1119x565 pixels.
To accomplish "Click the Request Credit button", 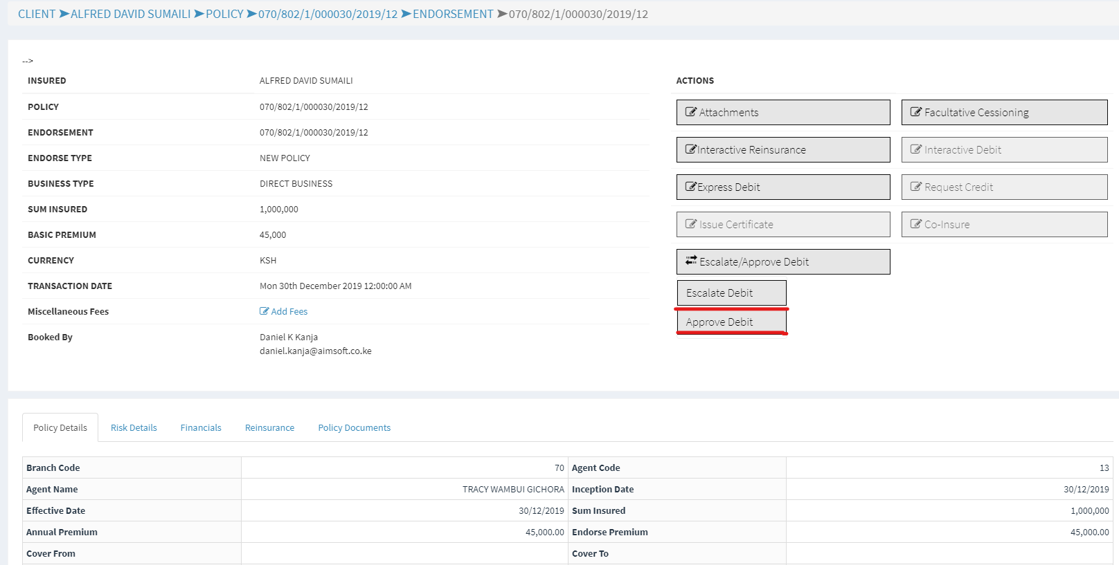I will click(x=1004, y=187).
